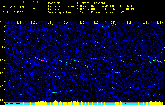
Task: Click time marker 1226
Action: tap(97, 22)
